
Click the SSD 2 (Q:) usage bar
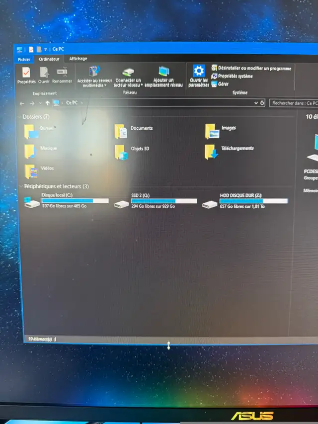coord(164,201)
